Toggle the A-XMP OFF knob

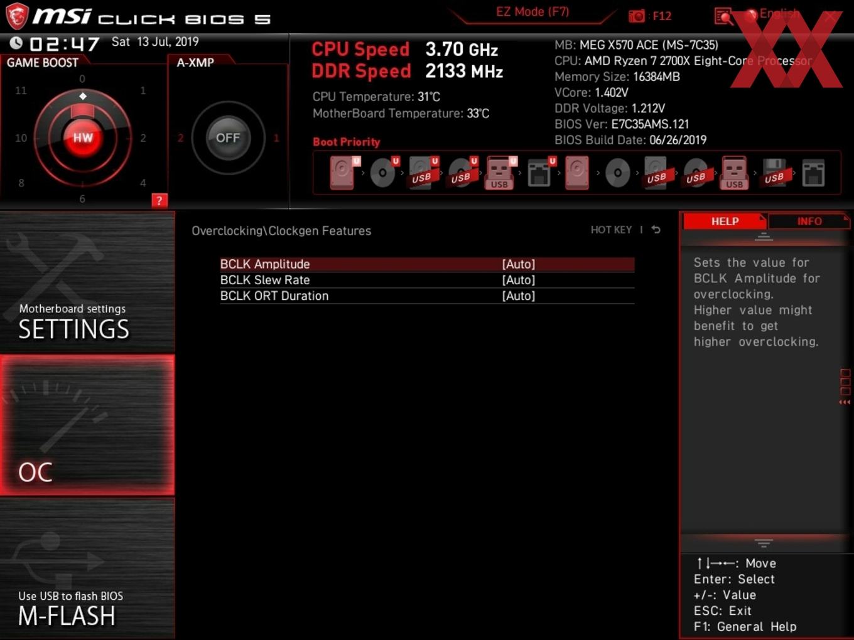(x=228, y=137)
